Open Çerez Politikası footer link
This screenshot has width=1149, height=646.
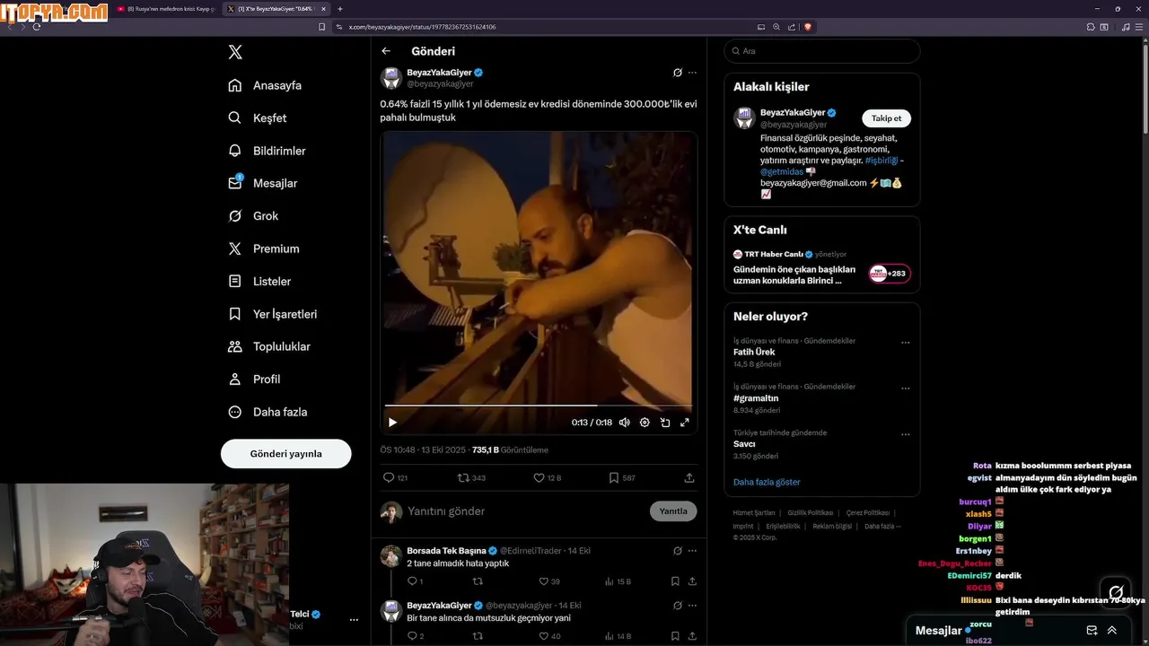pos(867,512)
